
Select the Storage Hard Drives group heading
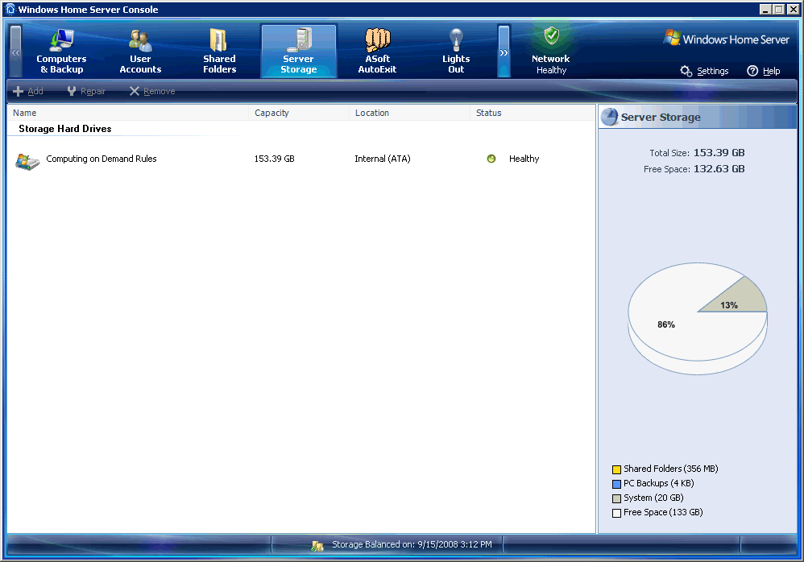tap(65, 129)
